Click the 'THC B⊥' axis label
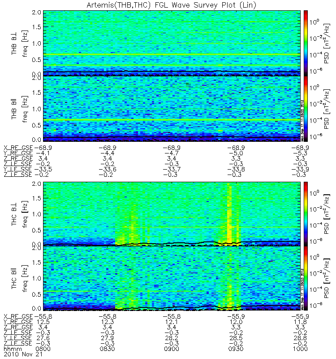 click(x=14, y=215)
